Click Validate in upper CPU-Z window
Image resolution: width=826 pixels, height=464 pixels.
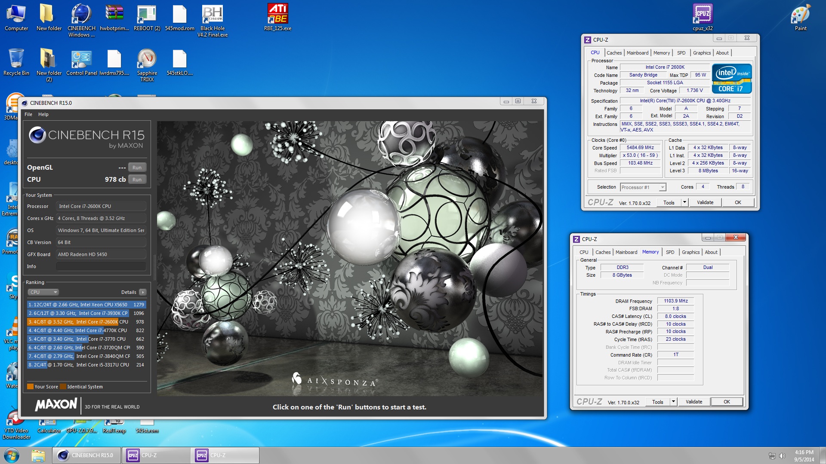(x=705, y=202)
